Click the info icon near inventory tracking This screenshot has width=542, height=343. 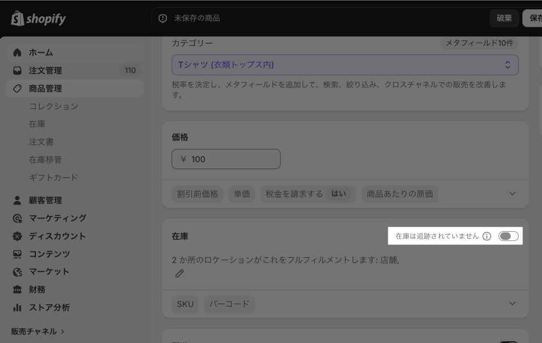(x=487, y=236)
